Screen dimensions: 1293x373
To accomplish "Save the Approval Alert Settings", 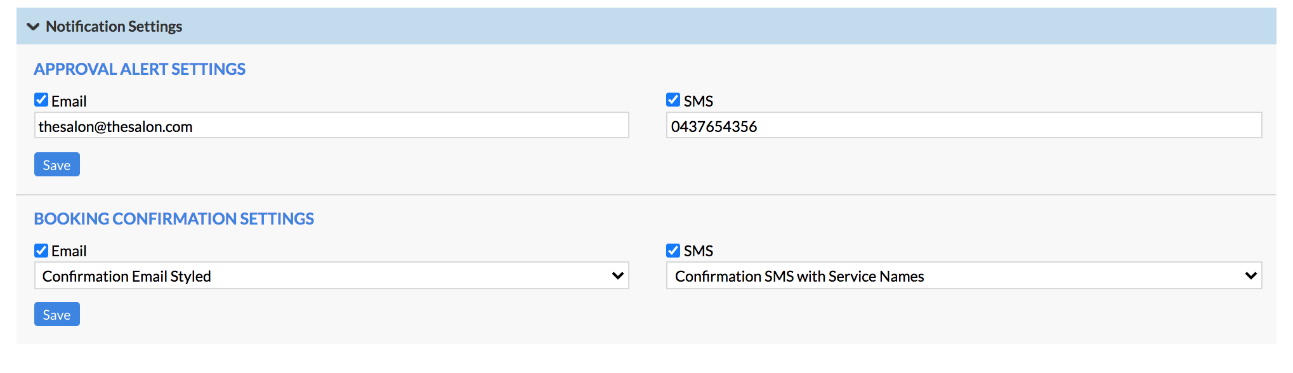I will (x=57, y=165).
